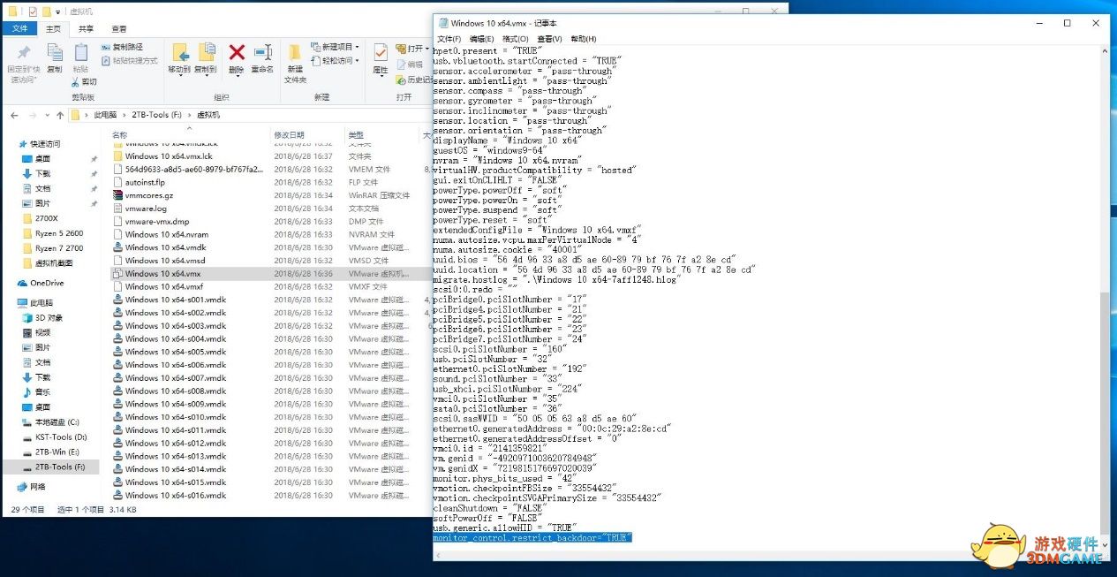Sort by the 类型 (Type) column header
1117x577 pixels.
[356, 134]
